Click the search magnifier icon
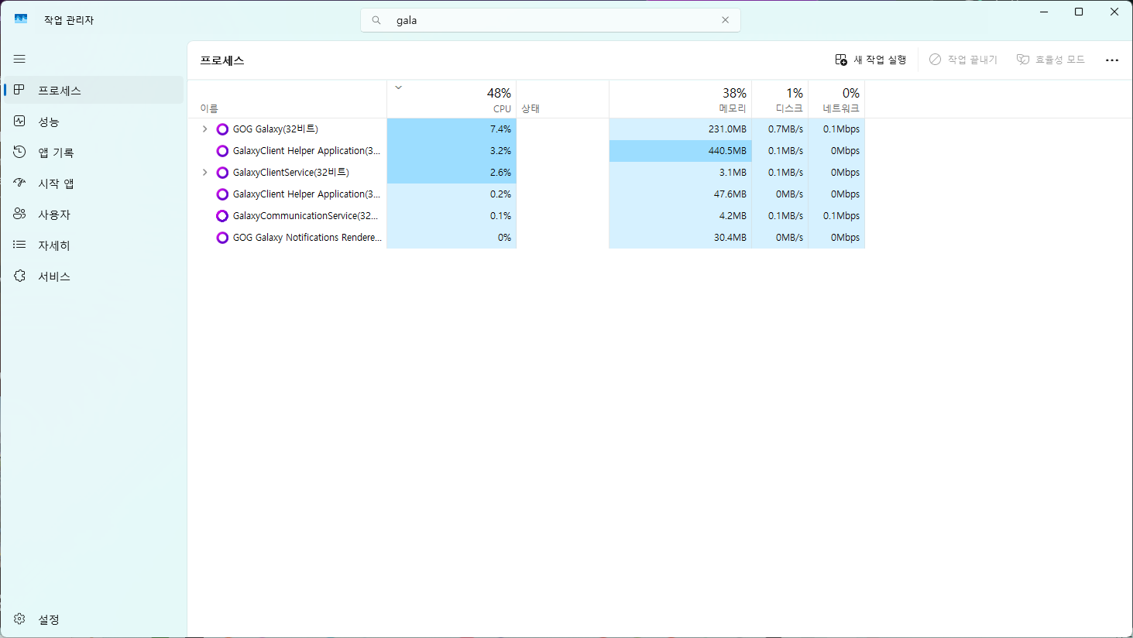The height and width of the screenshot is (638, 1133). (376, 20)
